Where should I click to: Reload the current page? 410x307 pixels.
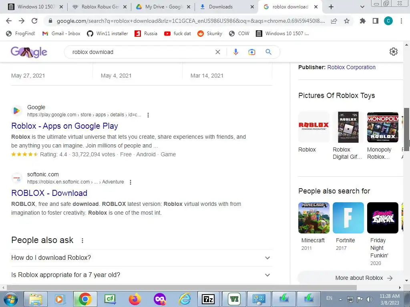pos(34,21)
